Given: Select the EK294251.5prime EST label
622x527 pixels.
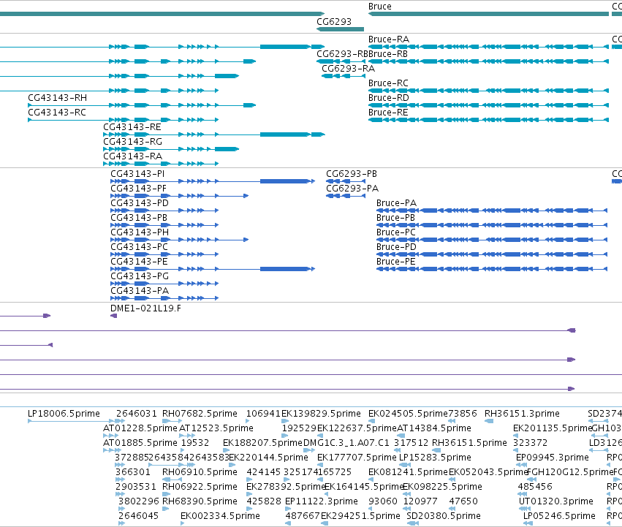Looking at the screenshot, I should (360, 516).
